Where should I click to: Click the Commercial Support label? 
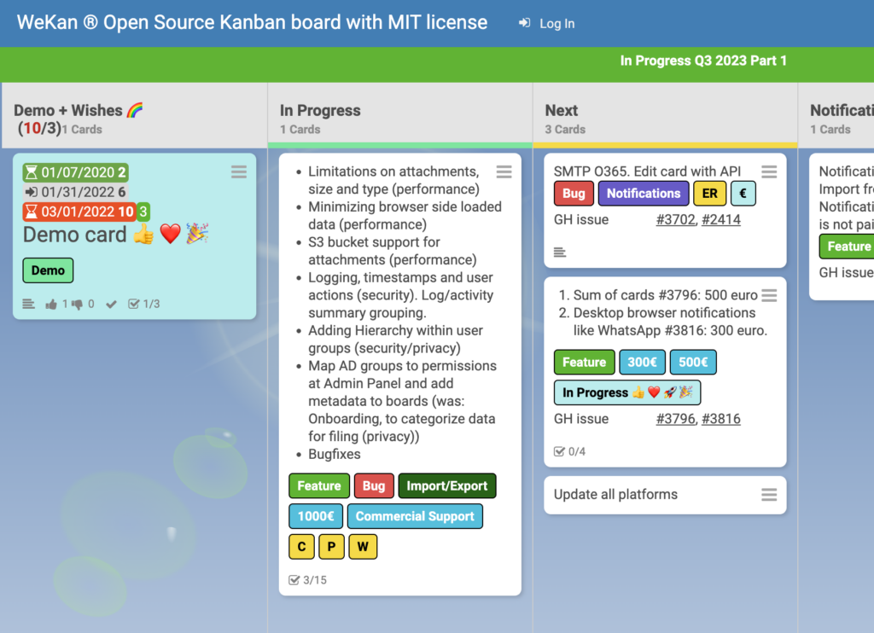coord(416,516)
